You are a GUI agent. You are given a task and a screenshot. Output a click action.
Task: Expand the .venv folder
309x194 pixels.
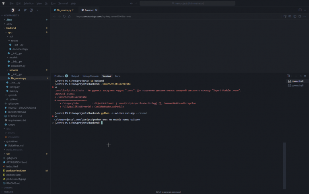coord(9,24)
